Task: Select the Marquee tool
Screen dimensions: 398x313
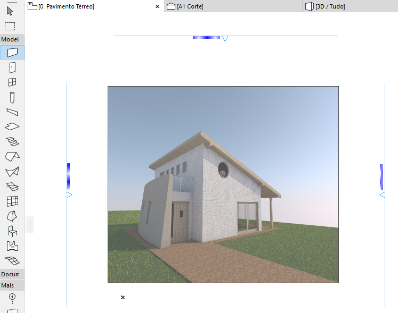Action: click(x=10, y=26)
